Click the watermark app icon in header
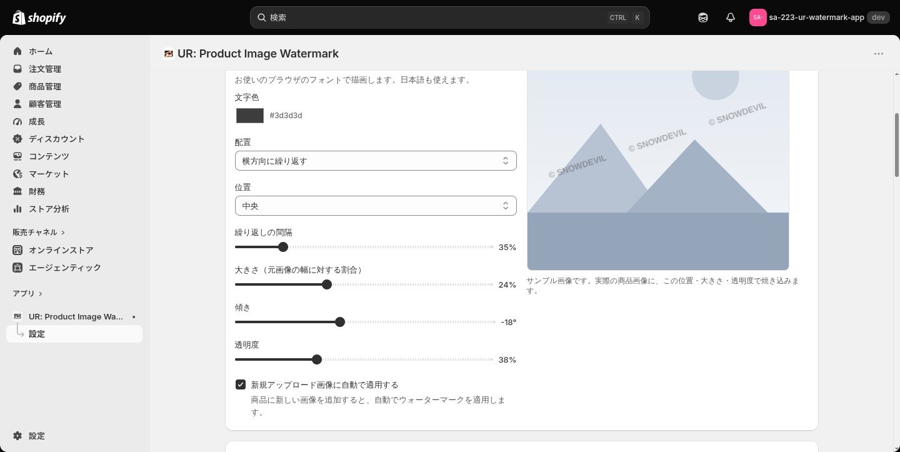The height and width of the screenshot is (452, 900). 168,54
